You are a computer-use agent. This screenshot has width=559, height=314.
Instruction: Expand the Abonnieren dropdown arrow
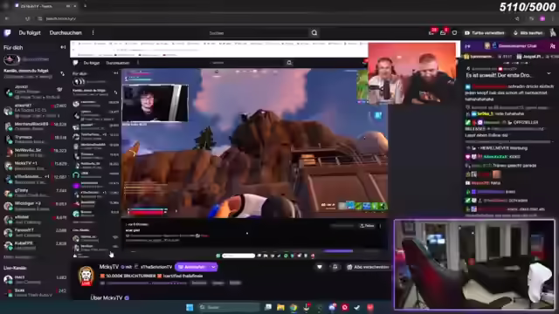213,267
